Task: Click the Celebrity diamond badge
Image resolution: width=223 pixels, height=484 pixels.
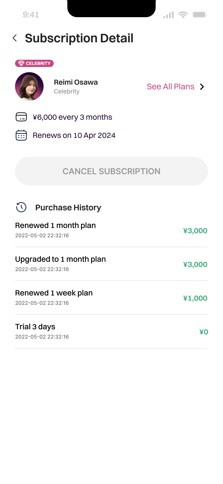Action: coord(34,63)
